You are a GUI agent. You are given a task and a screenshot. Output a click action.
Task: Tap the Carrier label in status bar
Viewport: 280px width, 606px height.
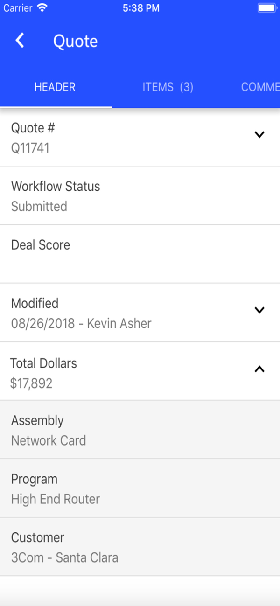coord(18,8)
